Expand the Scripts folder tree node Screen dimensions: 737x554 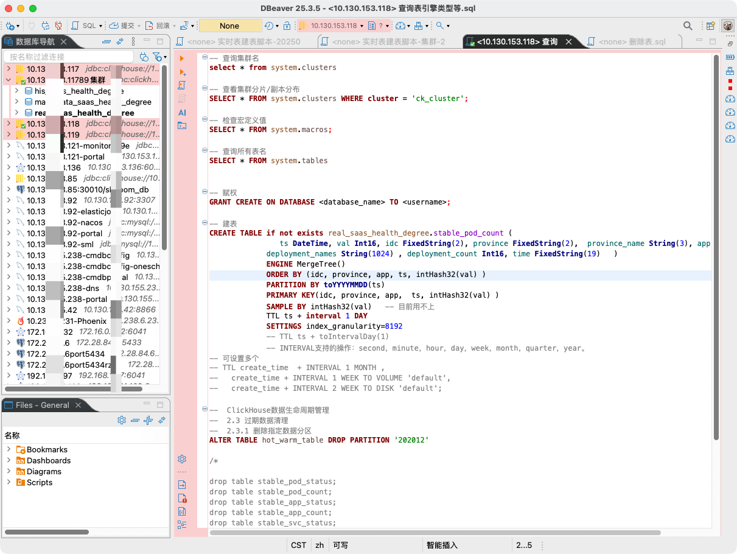click(x=9, y=483)
